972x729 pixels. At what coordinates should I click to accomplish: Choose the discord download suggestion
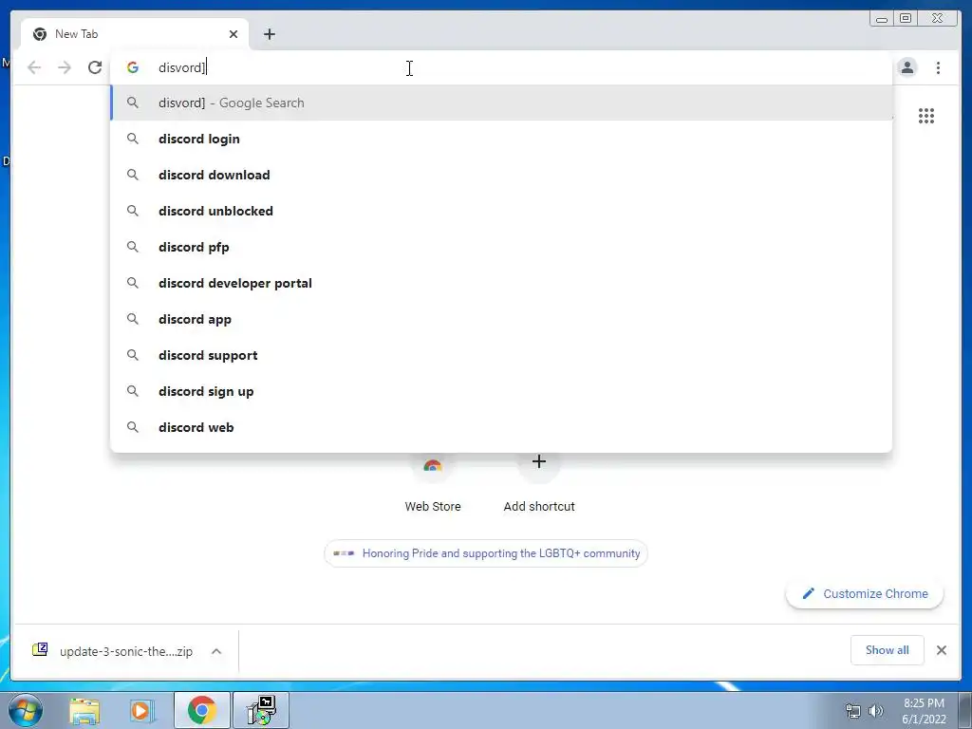point(501,175)
